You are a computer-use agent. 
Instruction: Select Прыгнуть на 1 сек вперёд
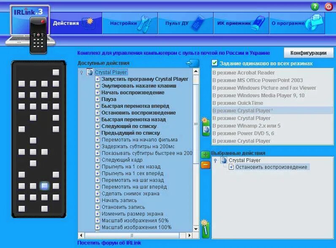(x=133, y=173)
